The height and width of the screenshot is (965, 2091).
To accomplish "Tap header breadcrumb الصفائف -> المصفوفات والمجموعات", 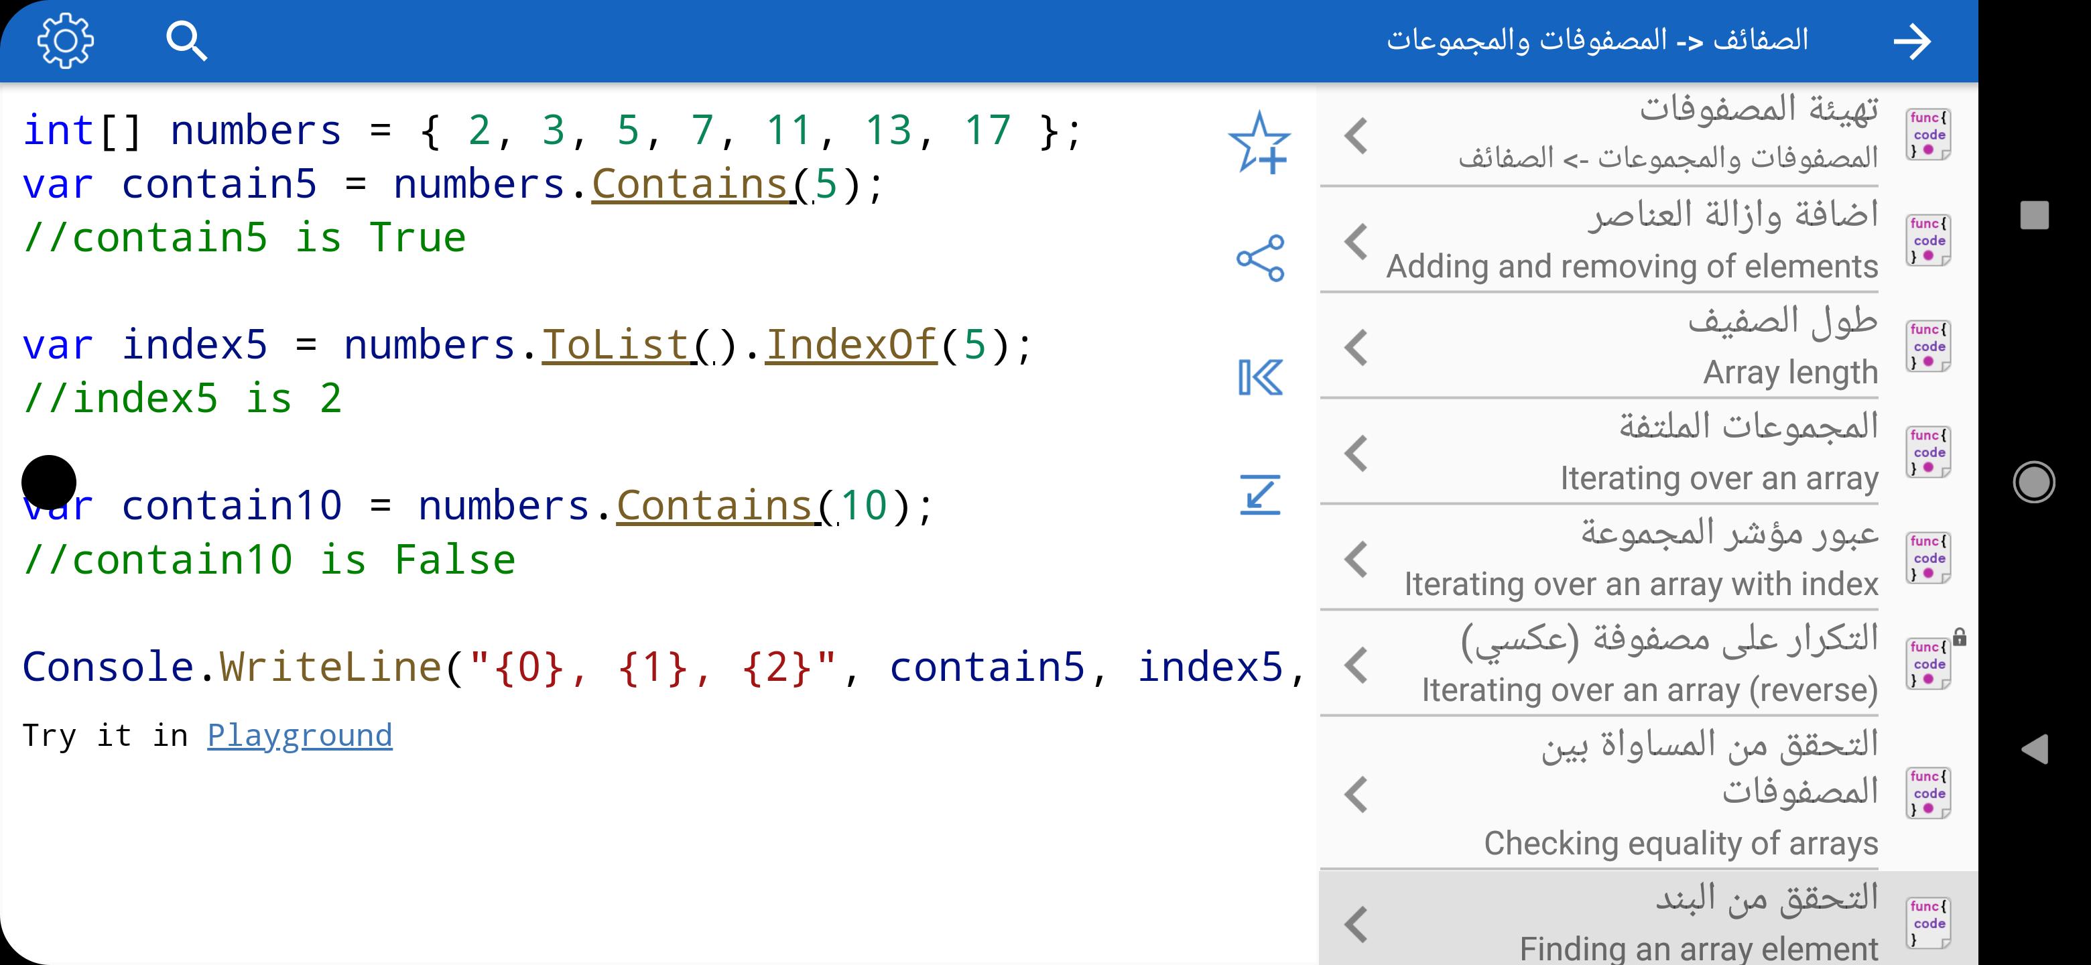I will (x=1598, y=40).
